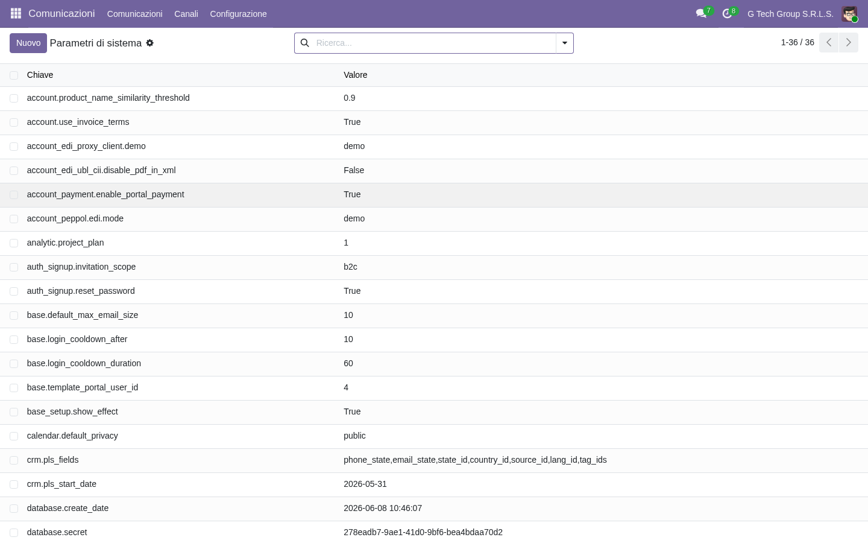
Task: Open the base.template_portal_user_id record
Action: coord(83,387)
